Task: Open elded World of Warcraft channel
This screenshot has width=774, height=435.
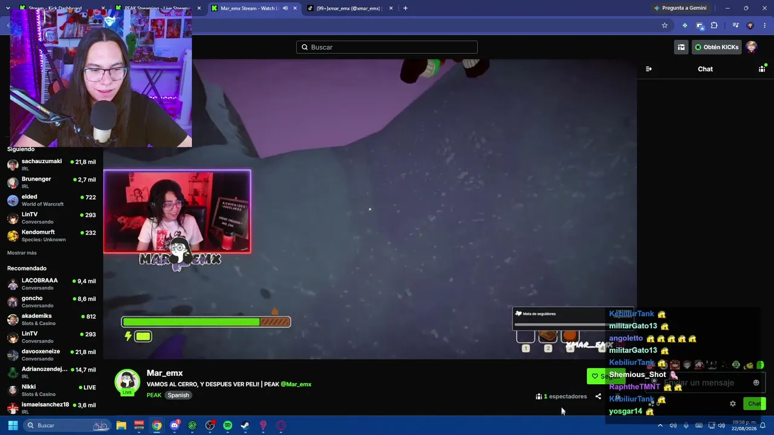Action: pyautogui.click(x=52, y=200)
